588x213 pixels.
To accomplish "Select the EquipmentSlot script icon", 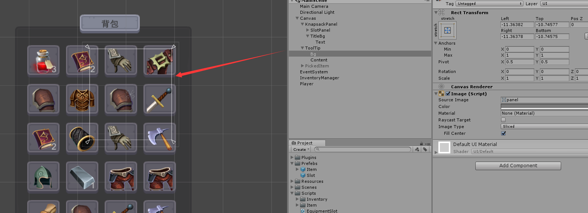I will [x=303, y=211].
